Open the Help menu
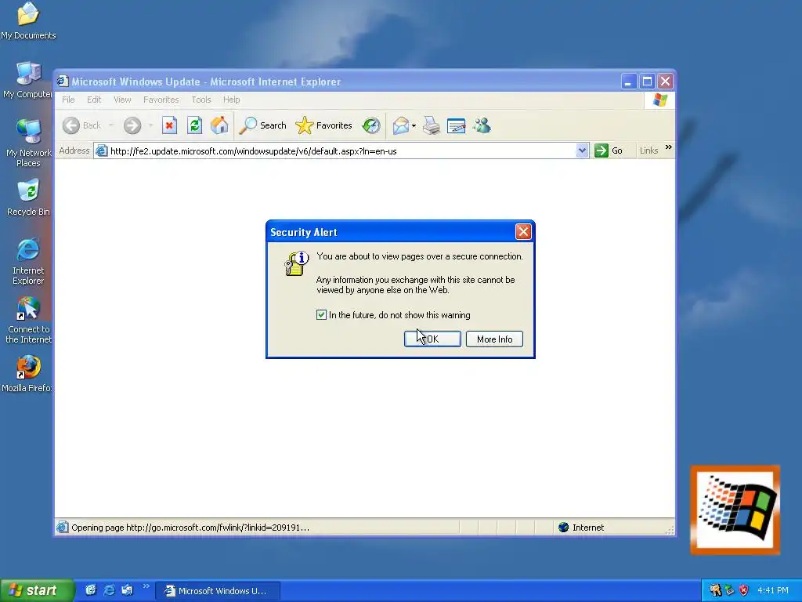 231,100
